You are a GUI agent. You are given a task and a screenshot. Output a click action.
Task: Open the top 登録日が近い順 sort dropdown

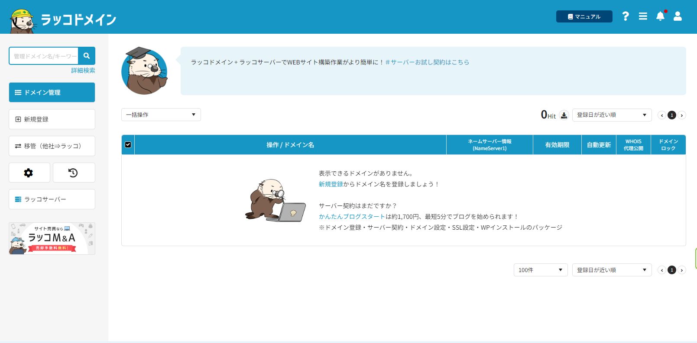point(611,115)
